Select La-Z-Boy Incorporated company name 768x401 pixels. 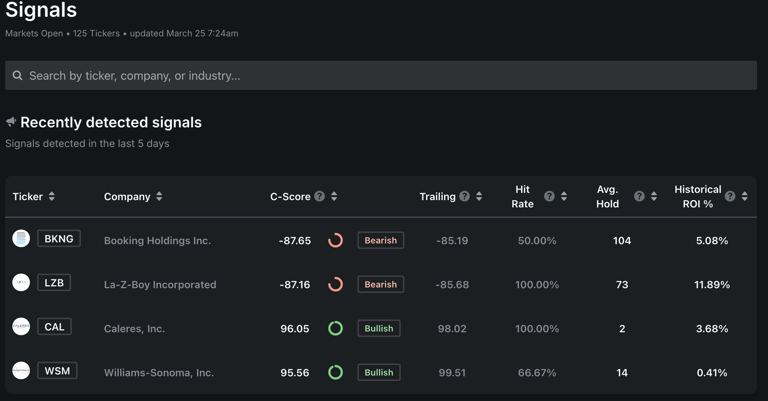pyautogui.click(x=160, y=285)
